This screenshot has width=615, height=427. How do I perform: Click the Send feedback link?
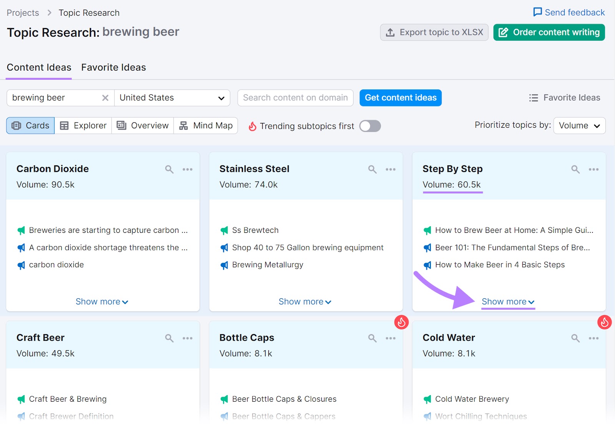tap(568, 12)
